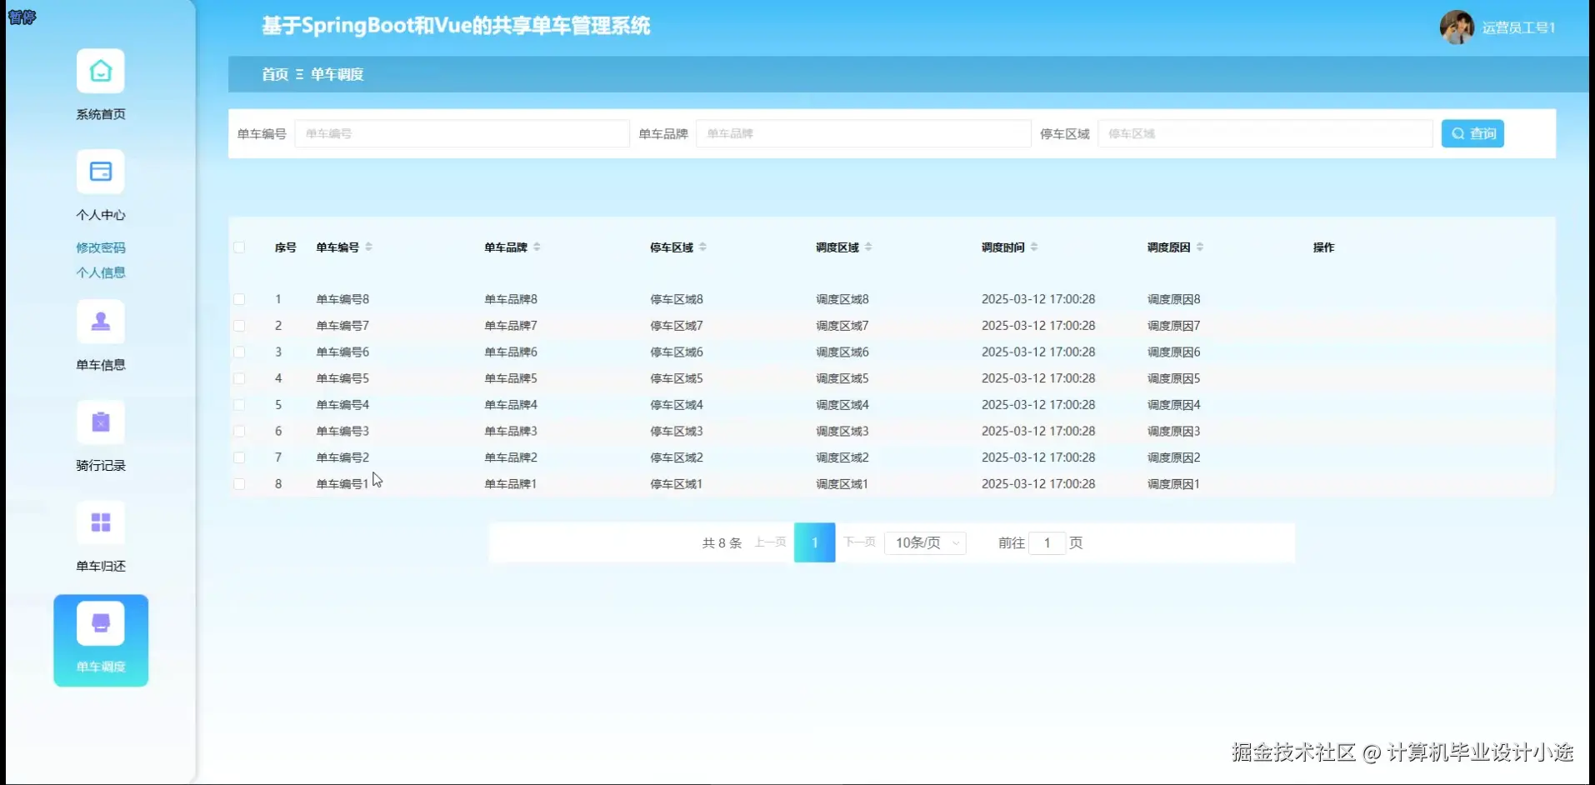Sort by 单车编号 column arrows

(x=368, y=247)
